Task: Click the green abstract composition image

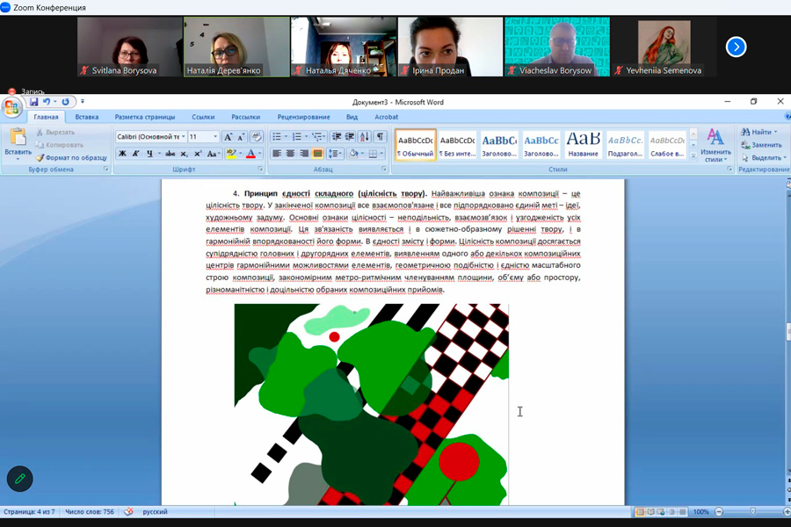Action: tap(371, 404)
